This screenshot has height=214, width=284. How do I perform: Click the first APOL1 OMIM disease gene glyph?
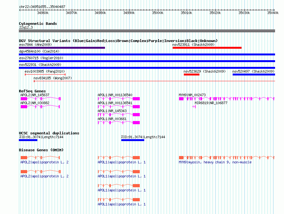(119, 158)
